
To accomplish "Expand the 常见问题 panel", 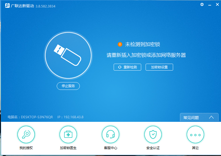I will [199, 117].
